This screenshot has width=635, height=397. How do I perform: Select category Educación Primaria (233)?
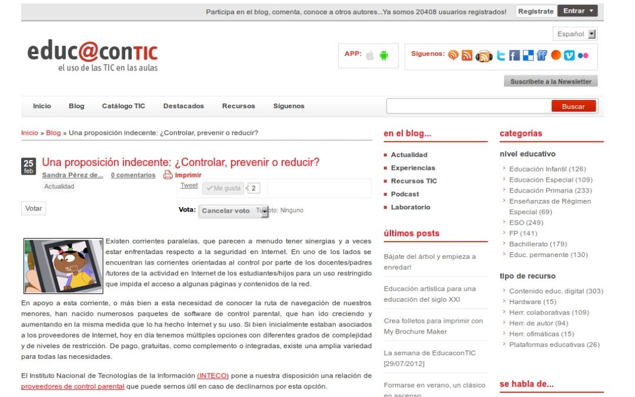click(550, 191)
